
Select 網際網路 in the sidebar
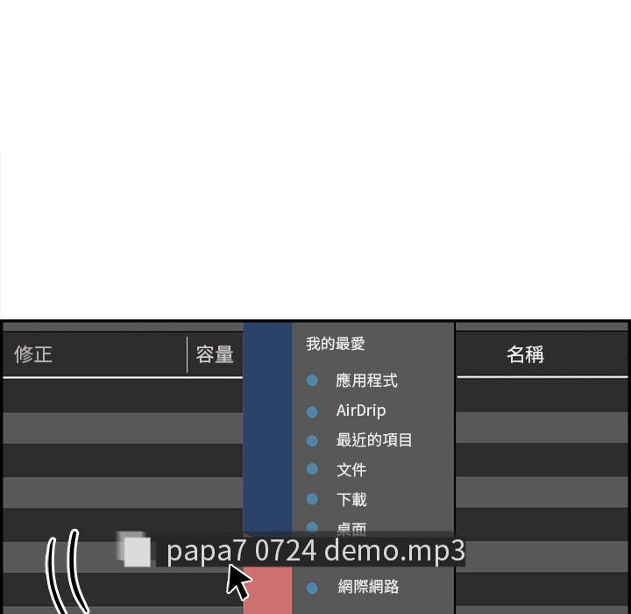coord(368,587)
